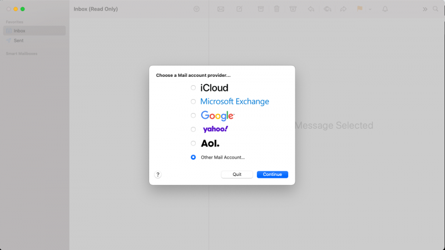Open the flag color dropdown chevron
Image resolution: width=445 pixels, height=250 pixels.
coord(370,9)
